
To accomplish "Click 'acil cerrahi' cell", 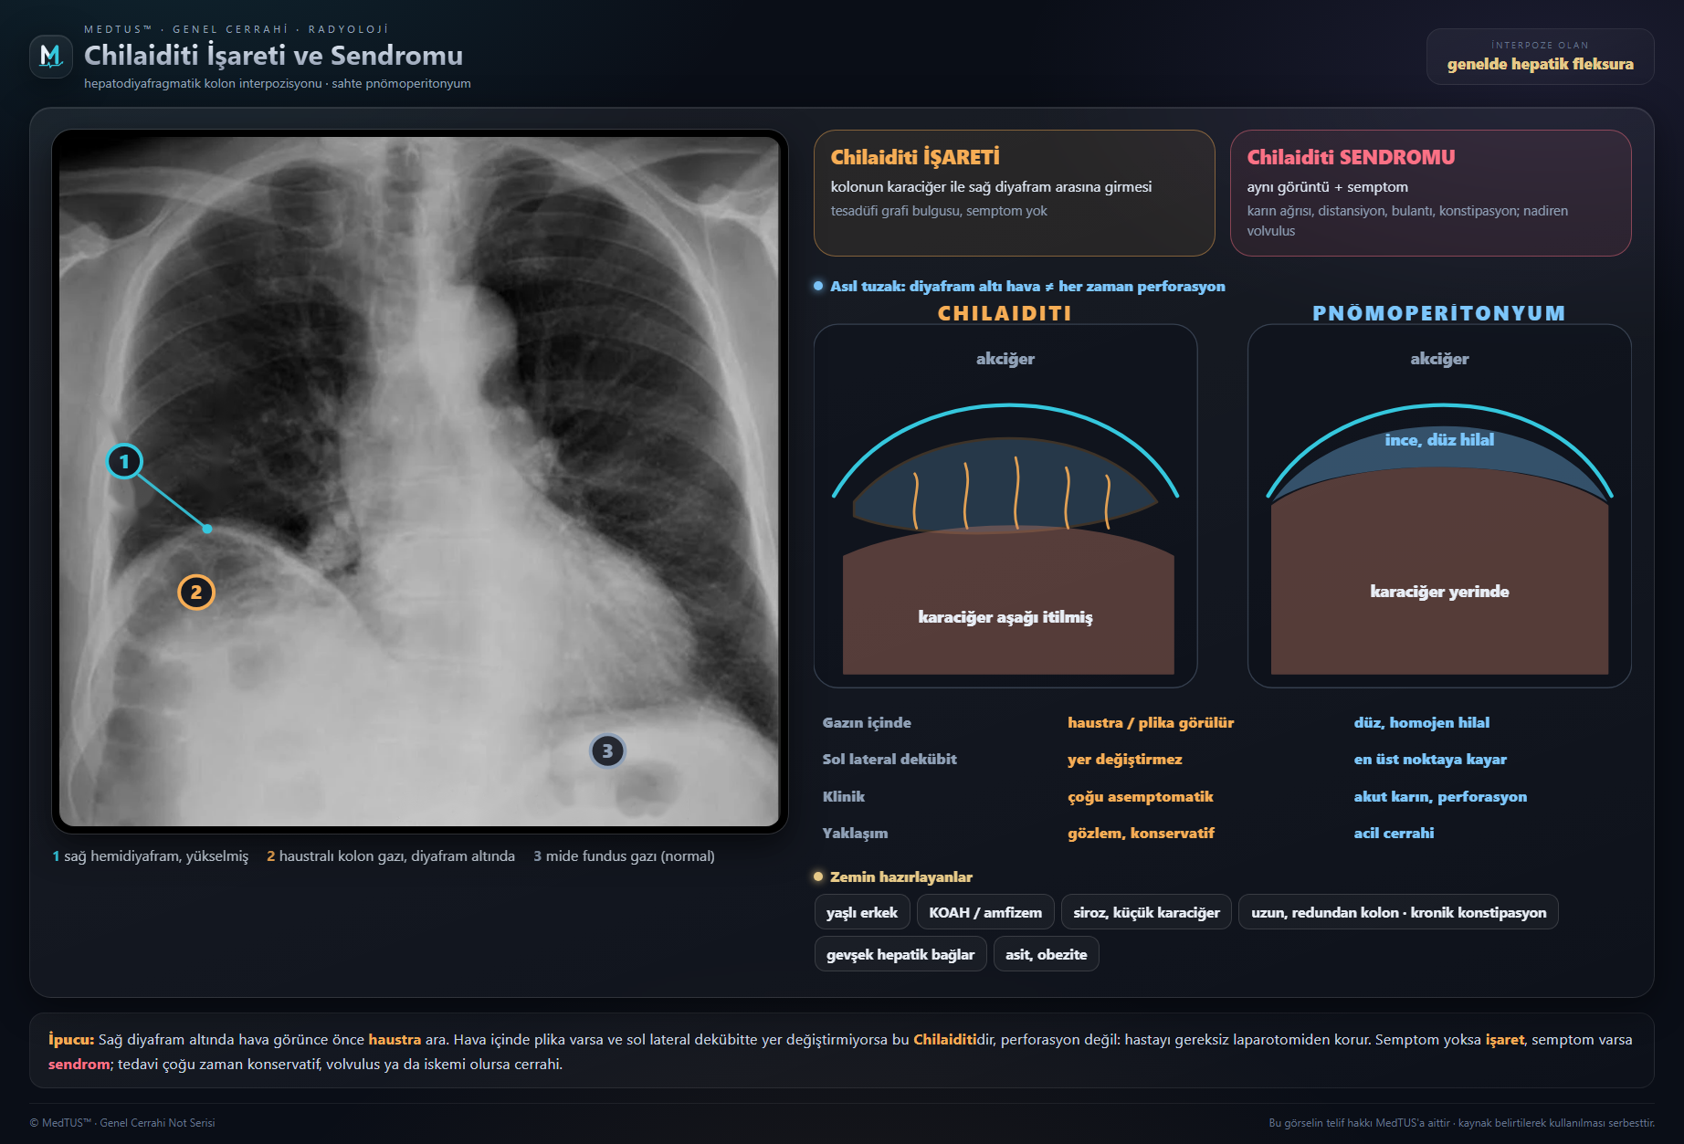I will pos(1394,833).
